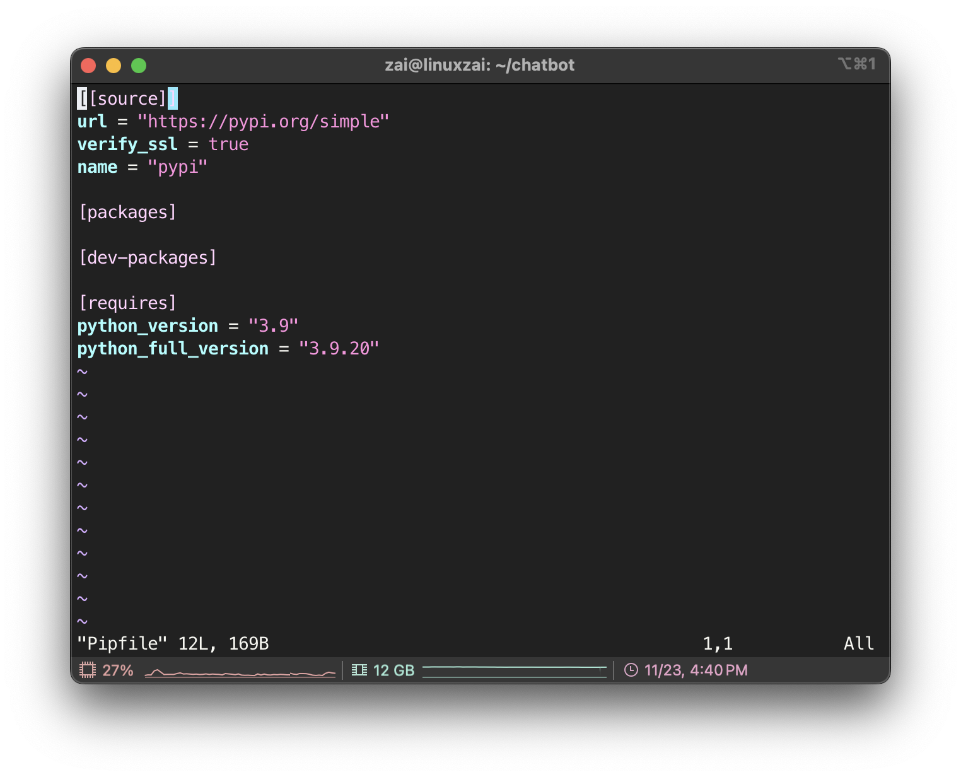Click the Pipfile name in the vim status line
961x777 pixels.
click(121, 643)
